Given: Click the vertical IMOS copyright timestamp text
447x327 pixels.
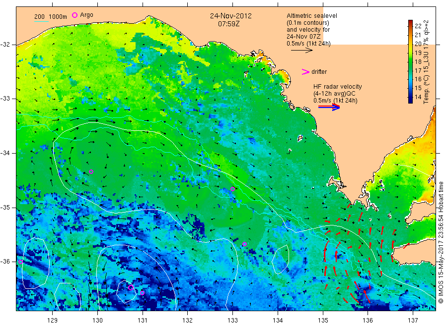Looking at the screenshot, I should coord(441,243).
